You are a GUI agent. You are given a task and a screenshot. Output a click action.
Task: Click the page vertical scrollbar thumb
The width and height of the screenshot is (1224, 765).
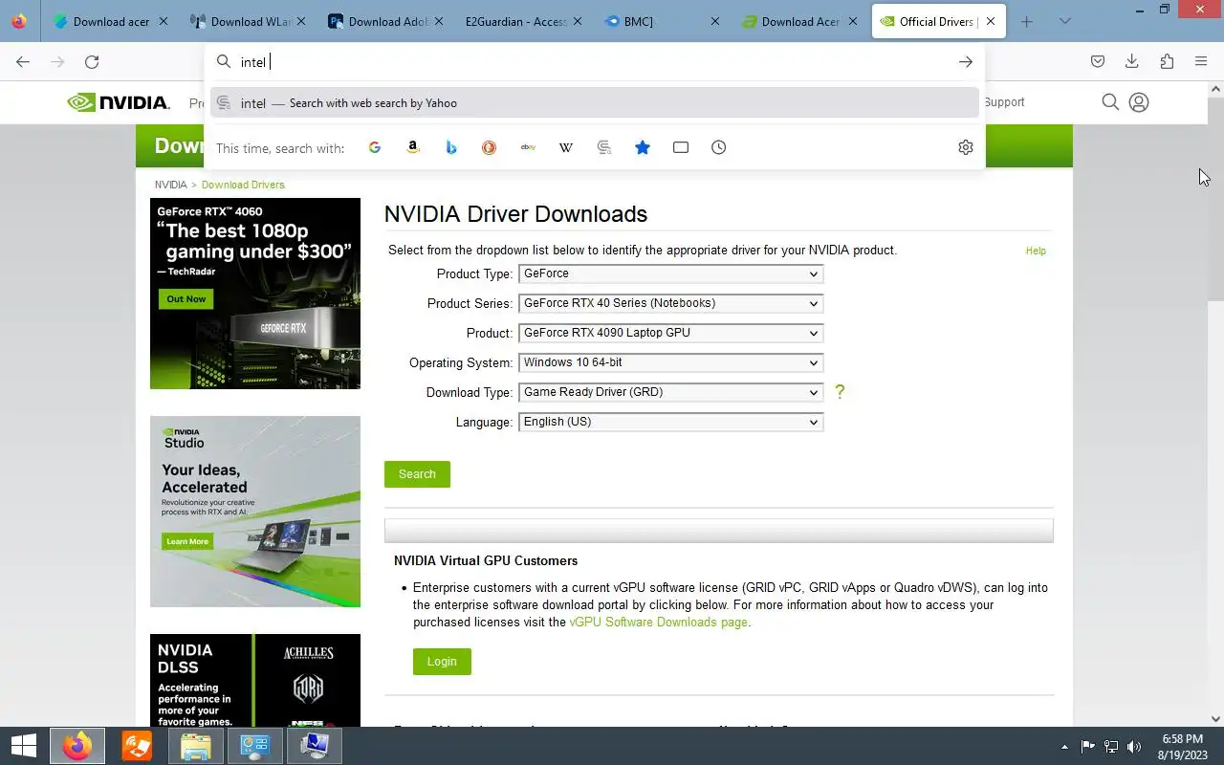[x=1216, y=201]
